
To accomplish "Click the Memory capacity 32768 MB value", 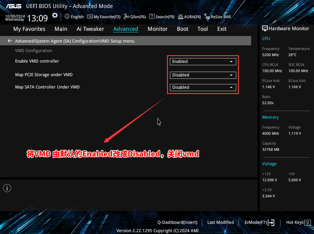I will pos(271,150).
